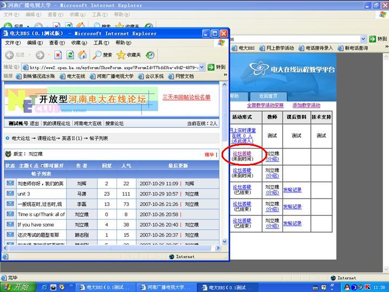Click right arrow of forum horizontal scrollbar

point(218,248)
